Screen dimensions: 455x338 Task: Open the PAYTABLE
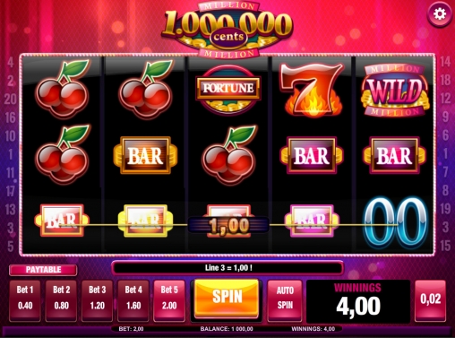tap(43, 270)
